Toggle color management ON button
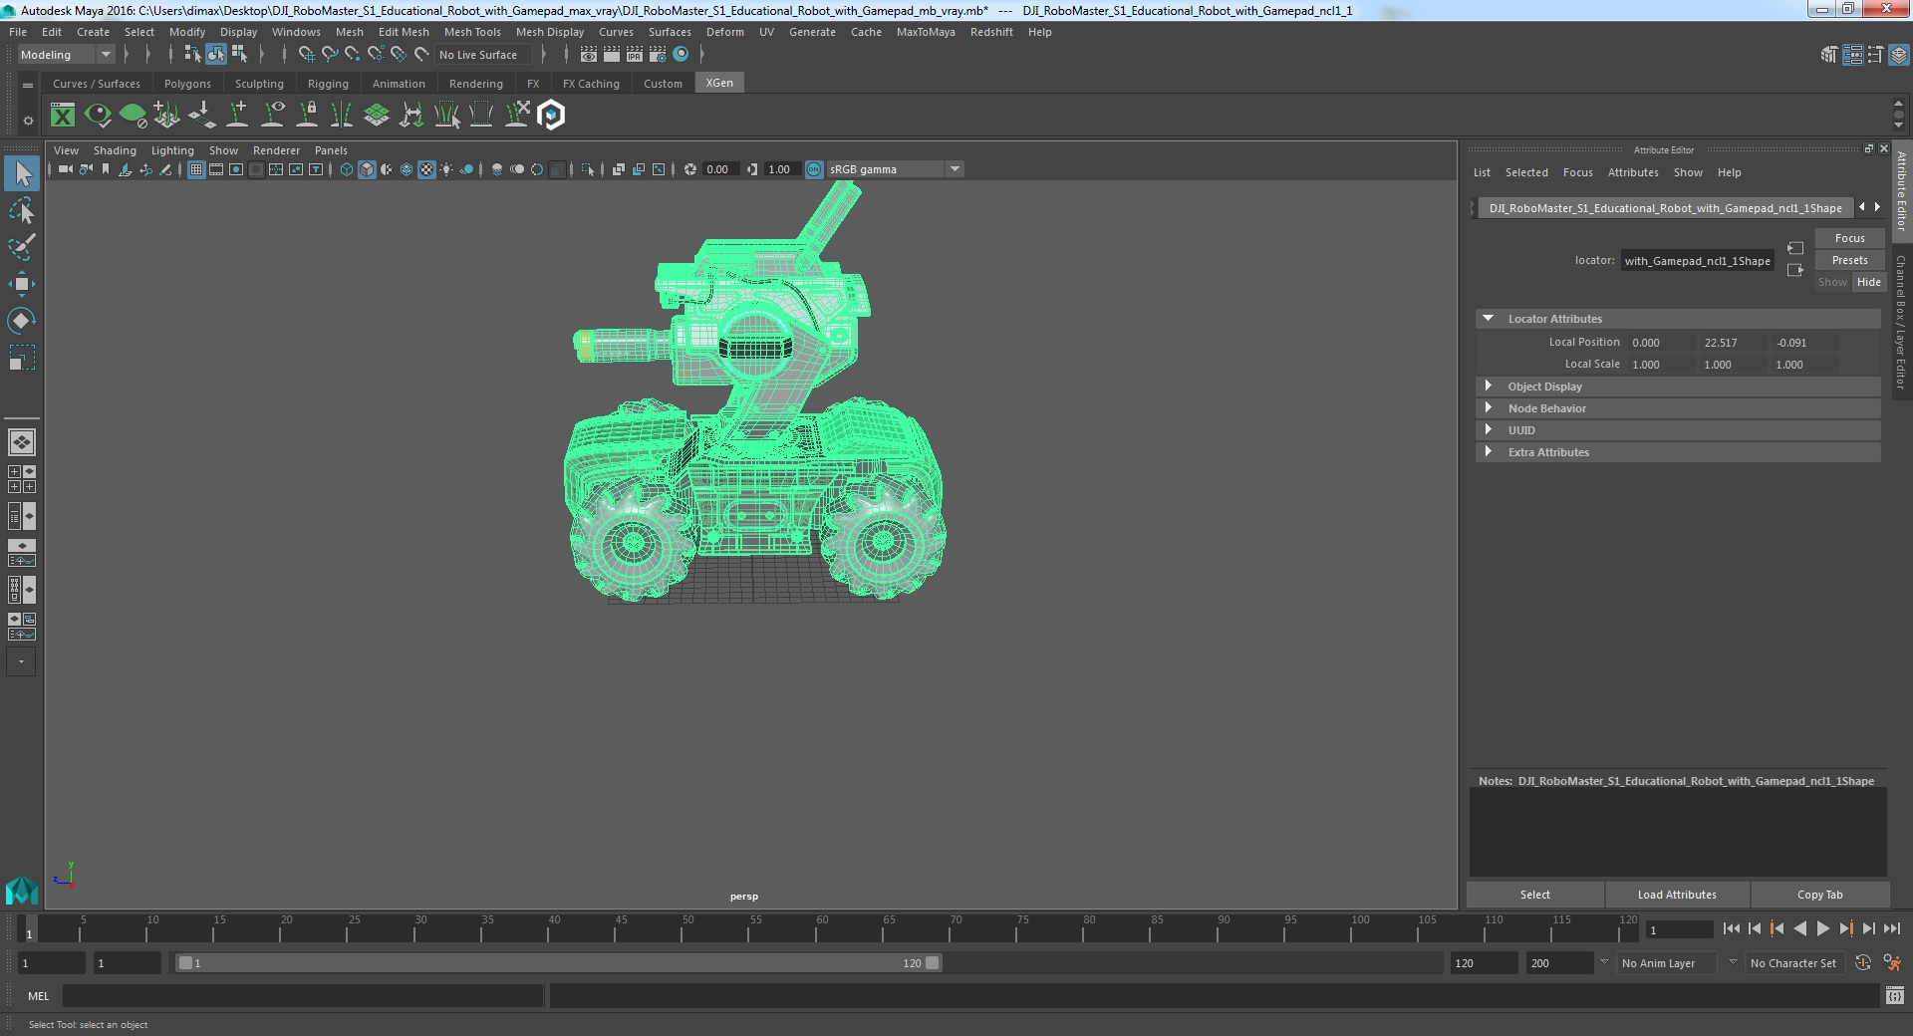Screen dimensions: 1913x1036 [x=814, y=169]
